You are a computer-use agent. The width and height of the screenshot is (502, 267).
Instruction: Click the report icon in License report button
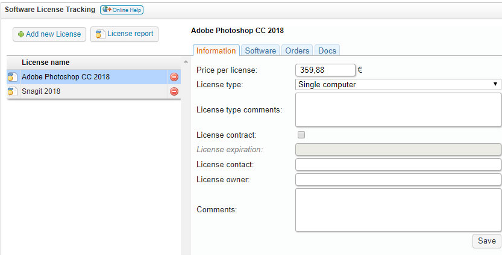pyautogui.click(x=100, y=34)
